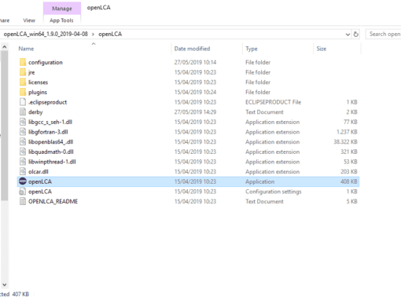Open the App Tools tab

click(61, 20)
